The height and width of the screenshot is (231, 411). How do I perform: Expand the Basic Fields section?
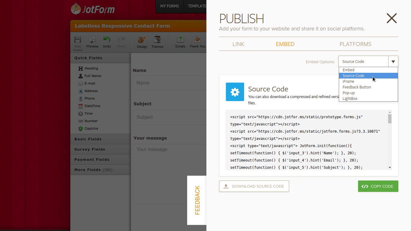point(100,139)
